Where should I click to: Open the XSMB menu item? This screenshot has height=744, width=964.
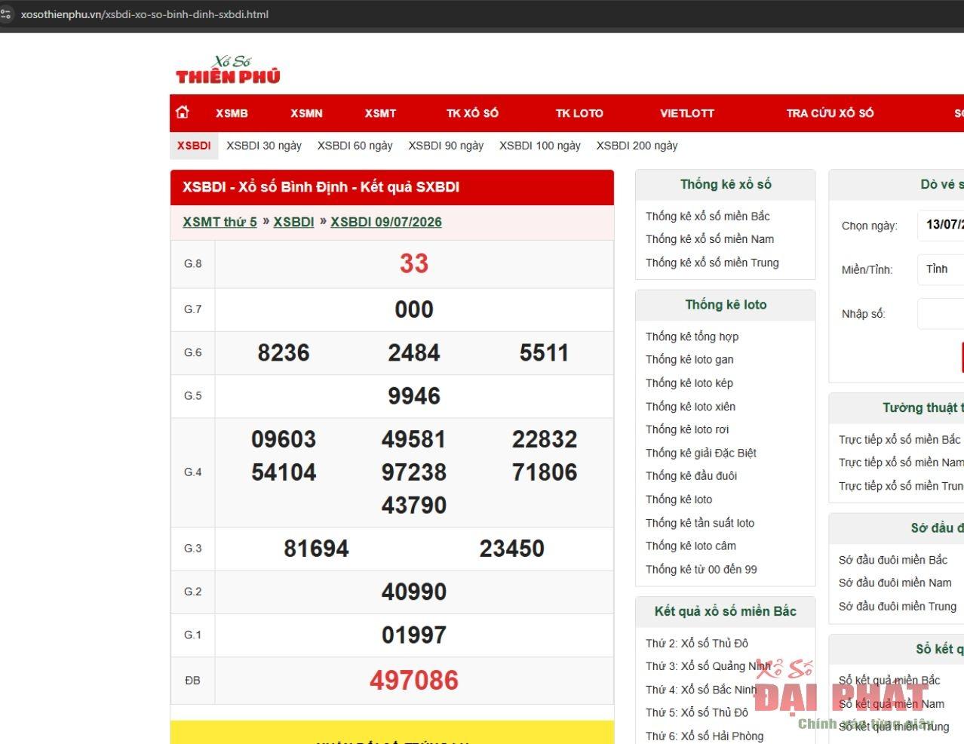232,113
